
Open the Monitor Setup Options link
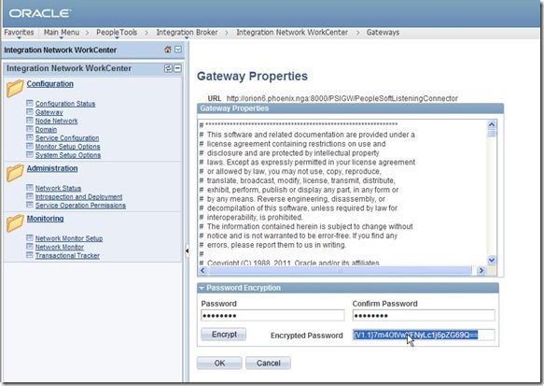click(x=68, y=147)
